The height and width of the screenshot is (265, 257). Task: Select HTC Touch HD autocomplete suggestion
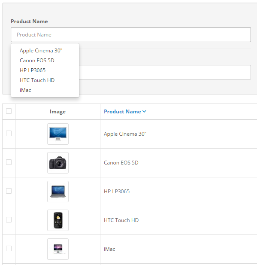(45, 80)
